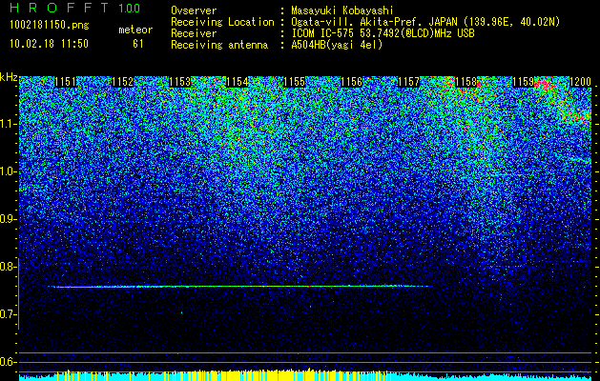Image resolution: width=600 pixels, height=381 pixels.
Task: Click the 1158 time marker
Action: pos(466,82)
